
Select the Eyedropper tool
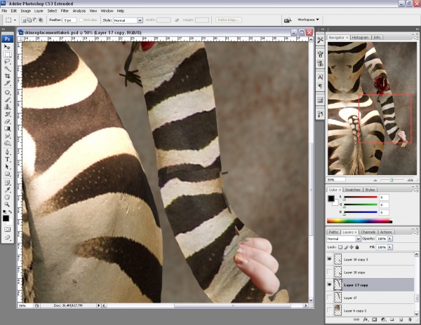(7, 191)
